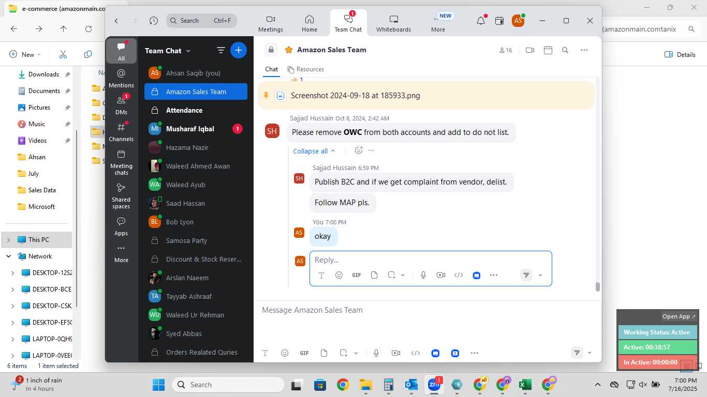Open the GIF picker in the main message box
Screen dimensions: 707x397
304,353
